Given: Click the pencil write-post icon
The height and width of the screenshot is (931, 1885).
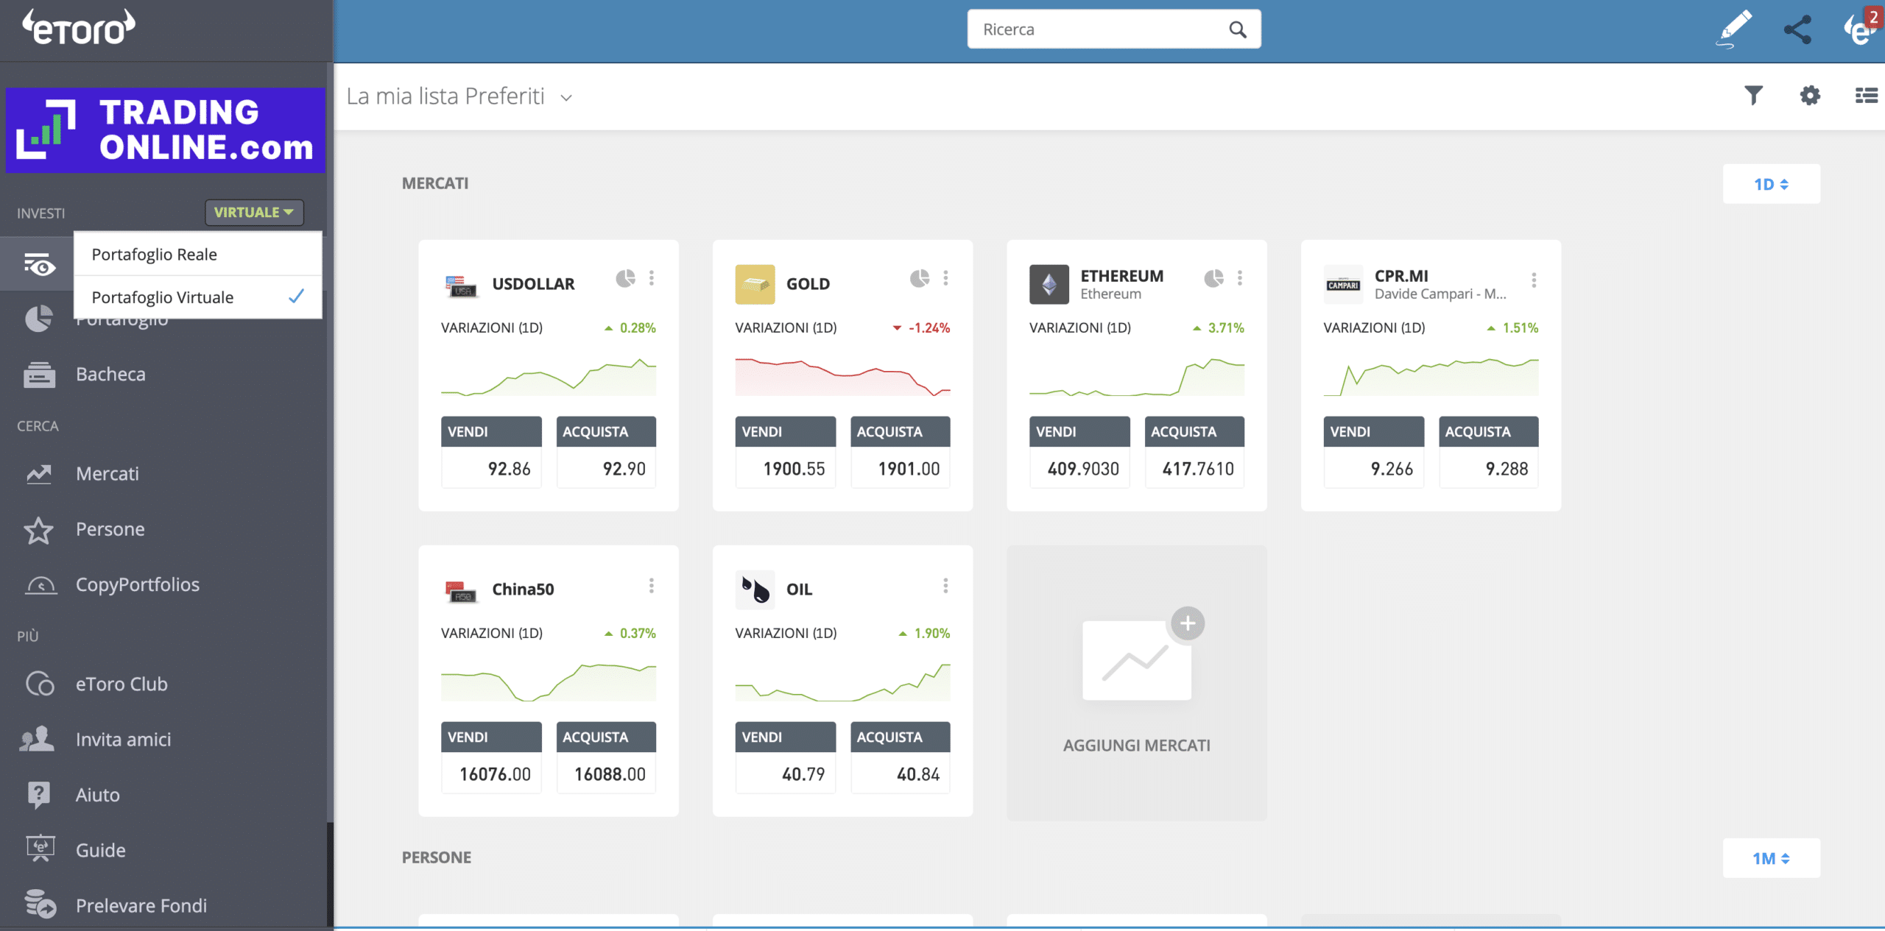Looking at the screenshot, I should coord(1734,29).
